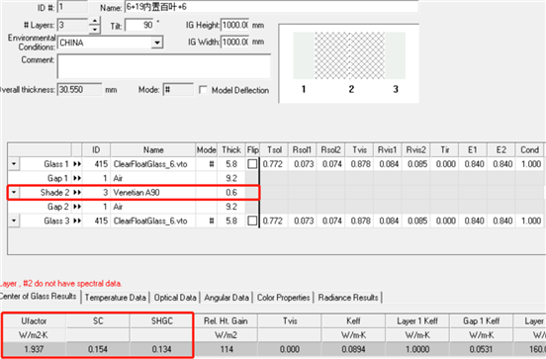Click the double-arrow selector for Shade 2
546x359 pixels.
[x=77, y=193]
